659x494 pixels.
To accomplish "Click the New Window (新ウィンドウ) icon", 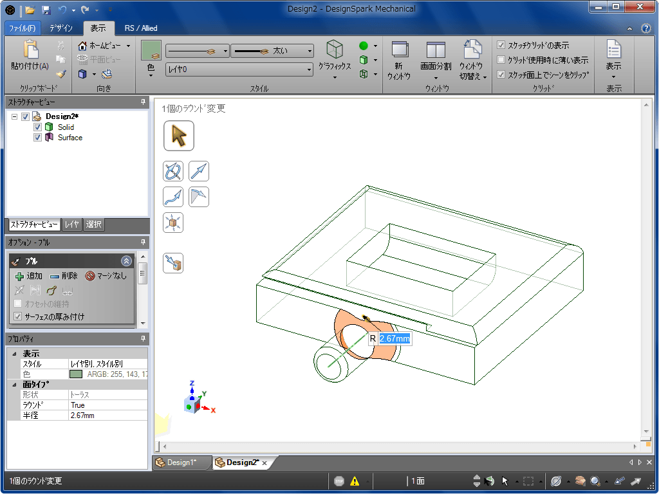I will (399, 50).
